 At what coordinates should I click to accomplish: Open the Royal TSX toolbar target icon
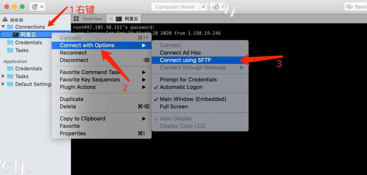[x=35, y=6]
